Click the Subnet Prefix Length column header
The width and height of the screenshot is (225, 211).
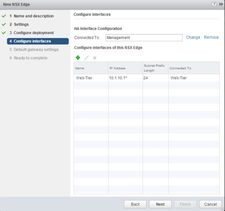pyautogui.click(x=155, y=68)
